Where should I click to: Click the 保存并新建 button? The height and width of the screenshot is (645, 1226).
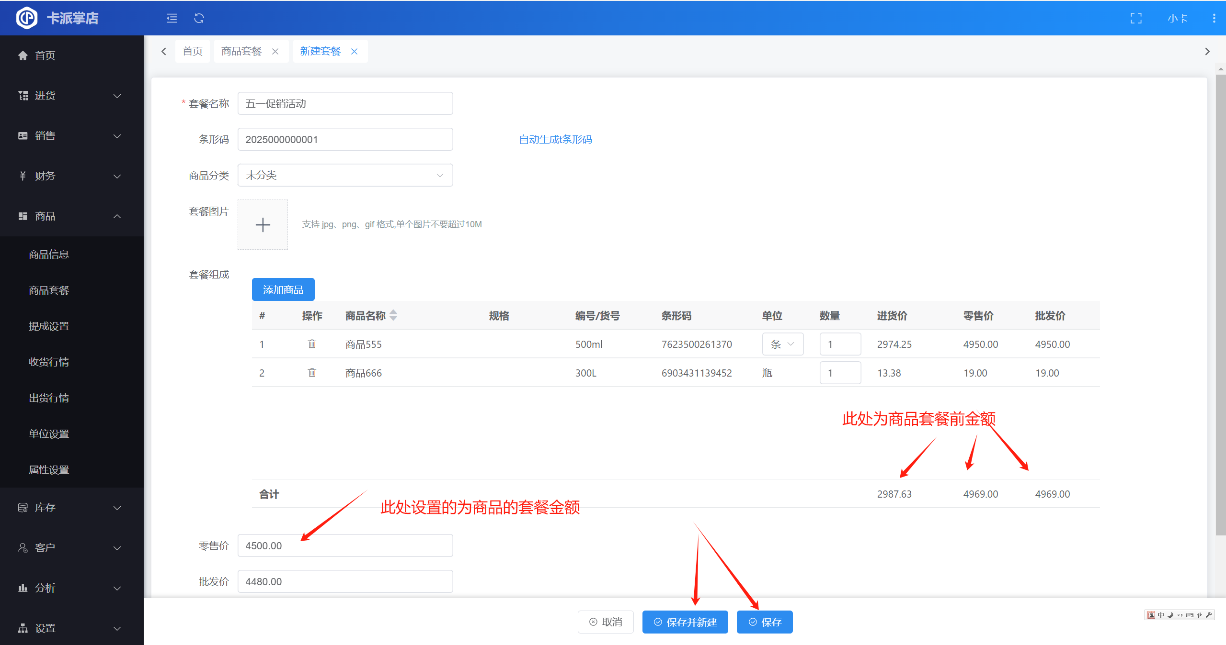click(x=685, y=622)
